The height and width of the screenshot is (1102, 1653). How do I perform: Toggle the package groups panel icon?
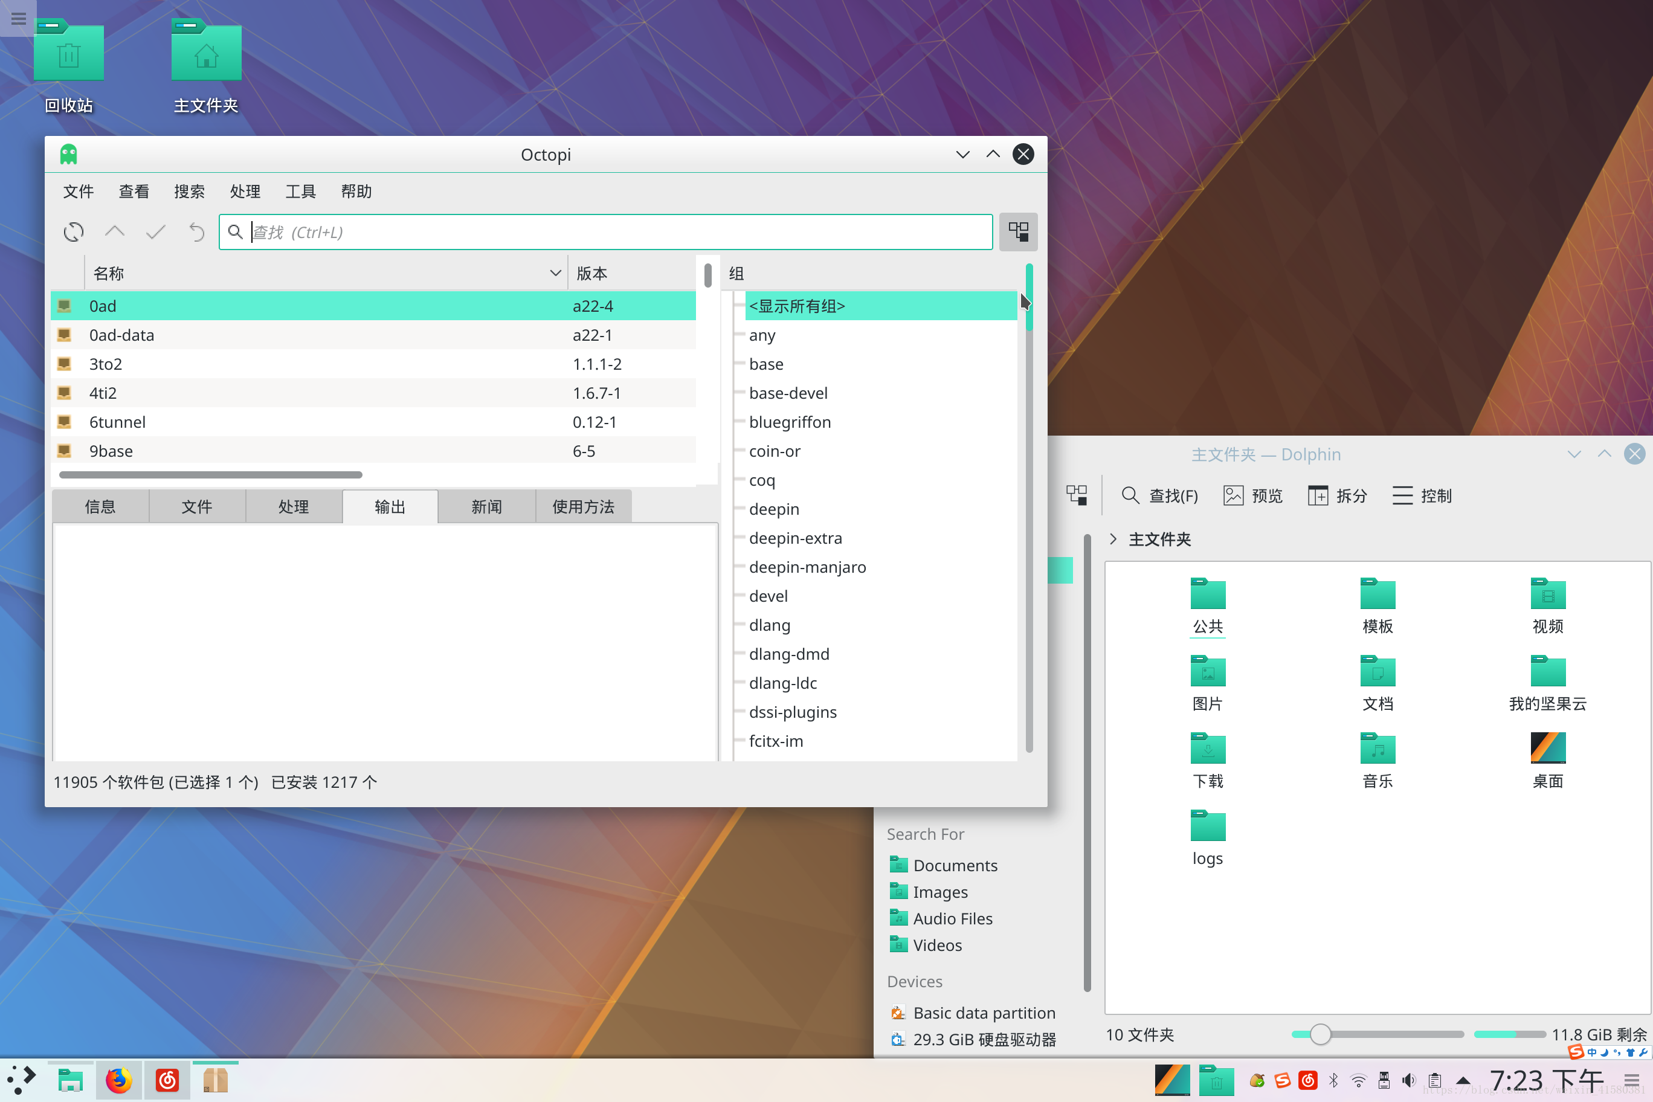coord(1017,232)
